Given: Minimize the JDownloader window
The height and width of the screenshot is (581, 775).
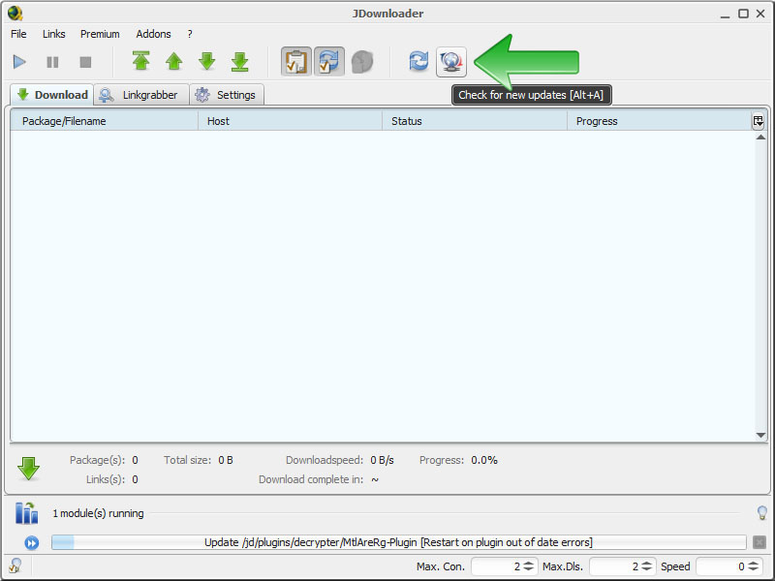Looking at the screenshot, I should pos(725,15).
